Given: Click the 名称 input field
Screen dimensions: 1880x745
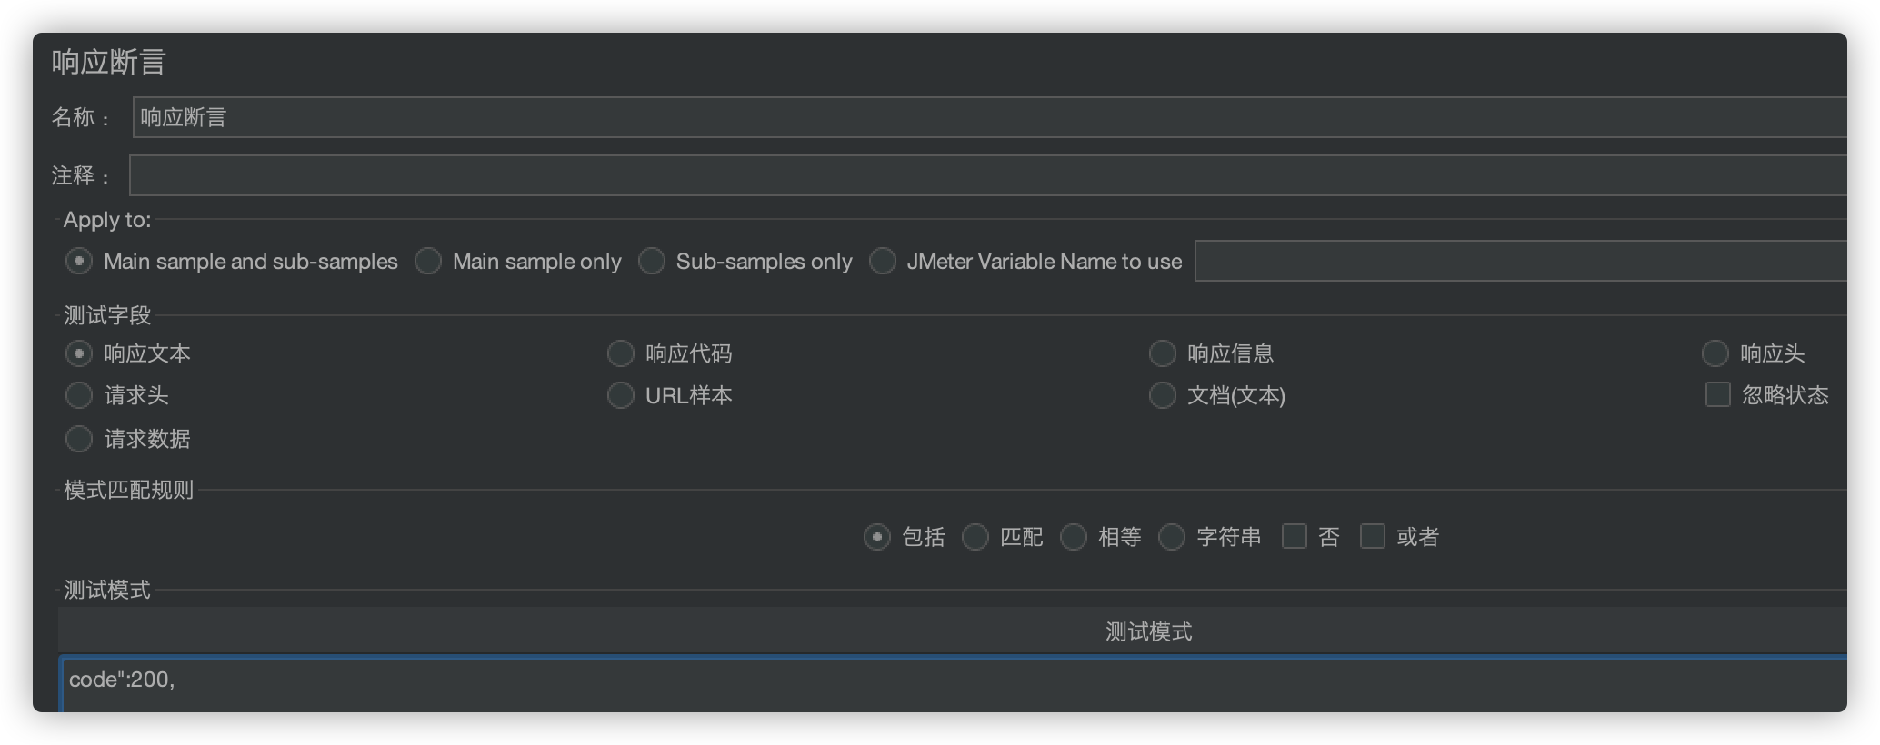Looking at the screenshot, I should click(x=990, y=117).
